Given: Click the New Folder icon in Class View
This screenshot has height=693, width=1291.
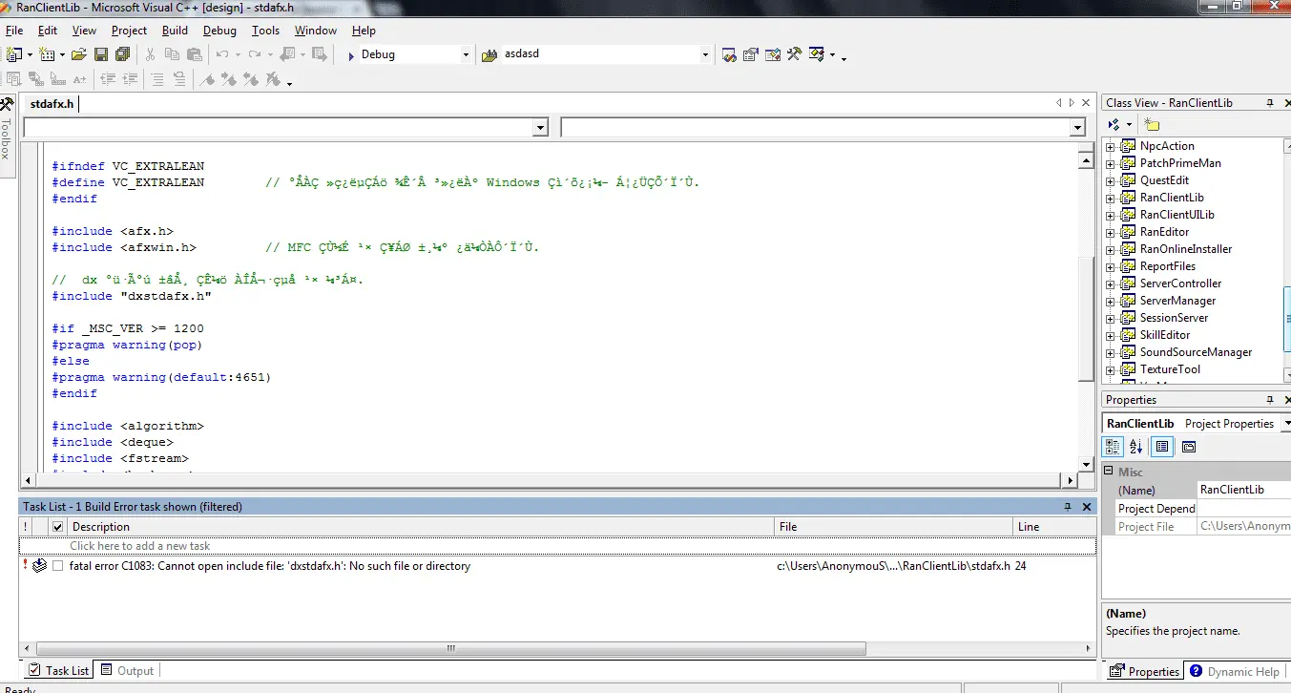Looking at the screenshot, I should [x=1152, y=124].
